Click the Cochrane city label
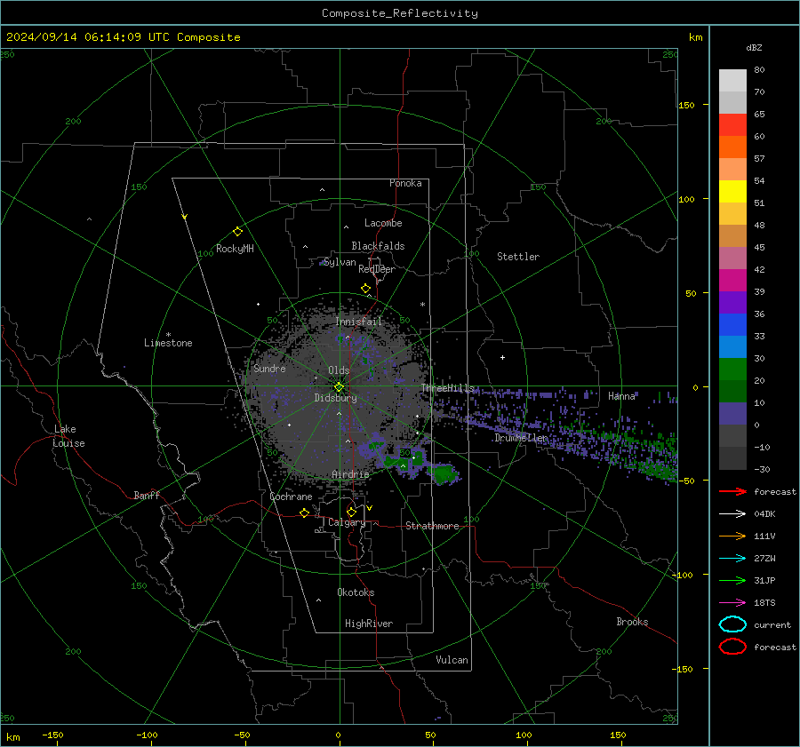This screenshot has width=800, height=747. tap(291, 497)
